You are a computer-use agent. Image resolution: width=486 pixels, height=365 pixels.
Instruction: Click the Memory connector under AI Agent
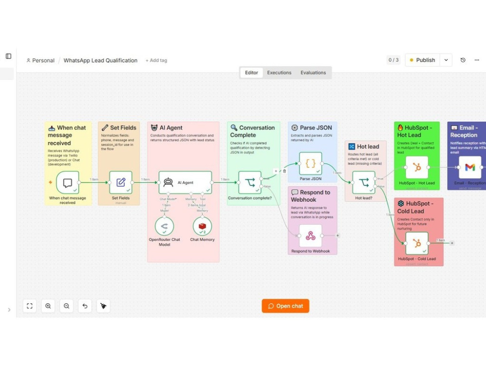click(191, 194)
